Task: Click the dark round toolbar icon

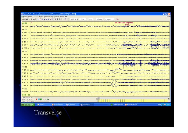Action: [58, 19]
